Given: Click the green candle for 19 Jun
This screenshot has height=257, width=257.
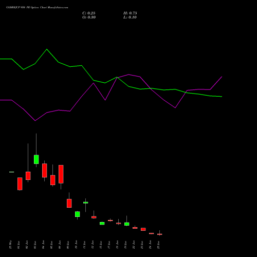Looking at the screenshot, I should [126, 224].
